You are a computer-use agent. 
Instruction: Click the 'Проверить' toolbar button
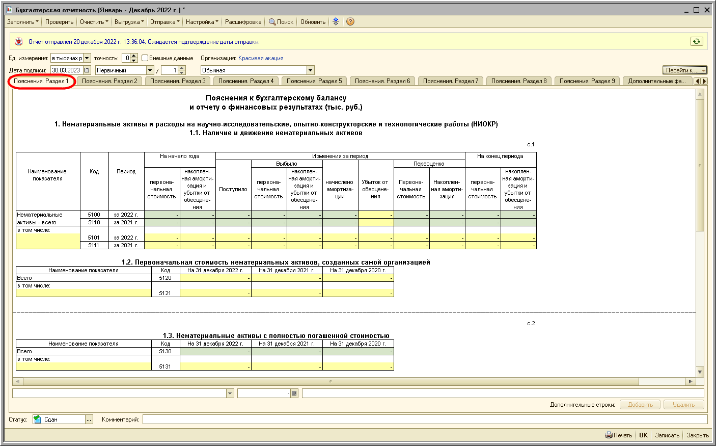point(59,22)
